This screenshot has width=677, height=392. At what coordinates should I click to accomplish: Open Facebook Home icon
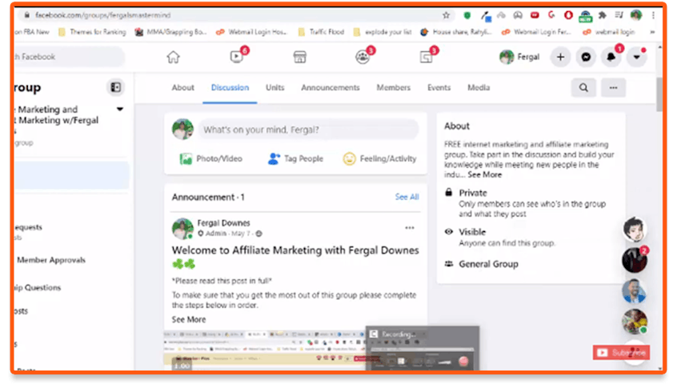point(173,57)
